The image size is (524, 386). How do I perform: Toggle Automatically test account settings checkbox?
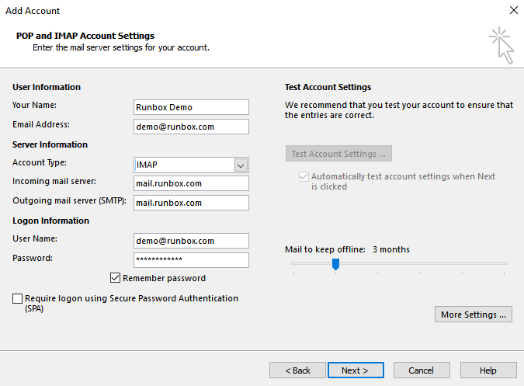pyautogui.click(x=304, y=177)
